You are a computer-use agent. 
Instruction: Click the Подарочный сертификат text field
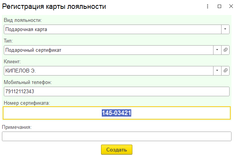tap(107, 50)
